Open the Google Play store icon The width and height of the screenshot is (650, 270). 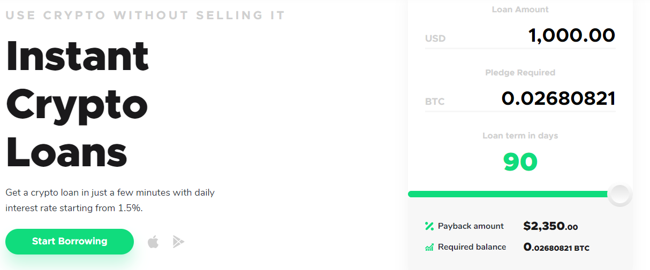coord(178,242)
